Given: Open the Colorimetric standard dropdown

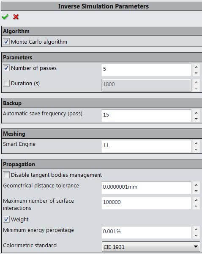Looking at the screenshot, I should (151, 247).
